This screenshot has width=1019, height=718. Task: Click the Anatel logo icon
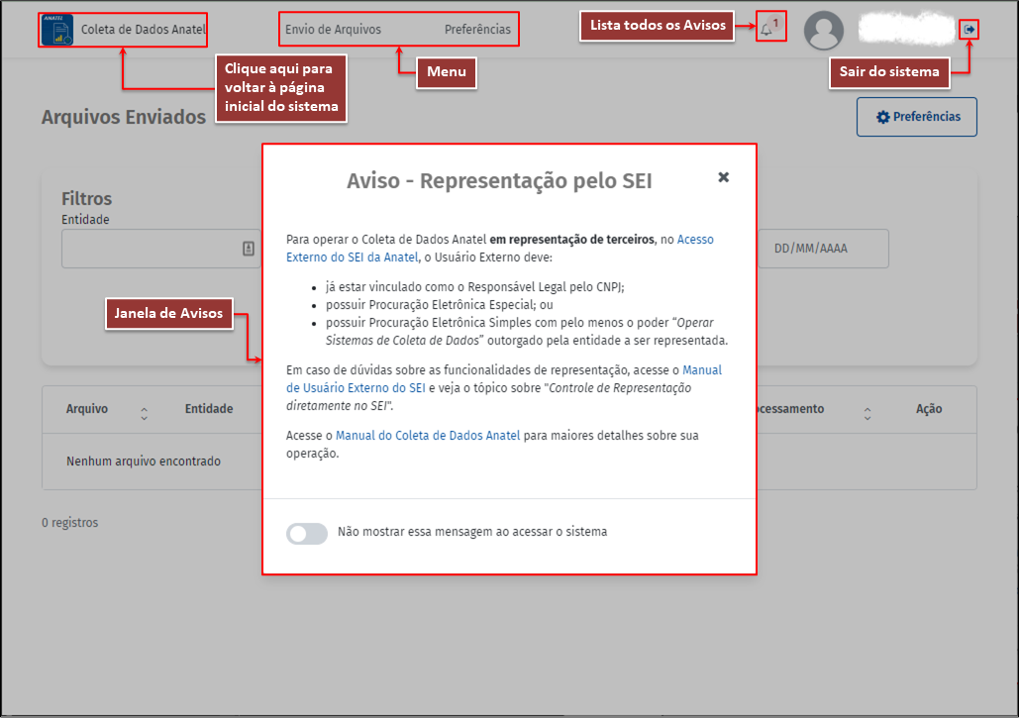click(x=57, y=30)
